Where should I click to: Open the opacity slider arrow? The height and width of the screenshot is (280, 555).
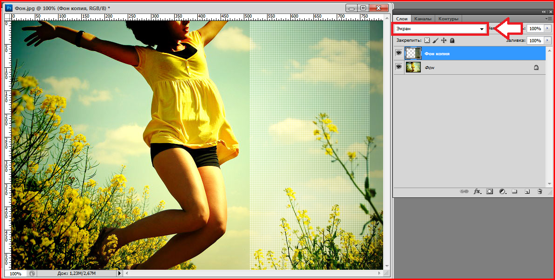click(x=548, y=29)
